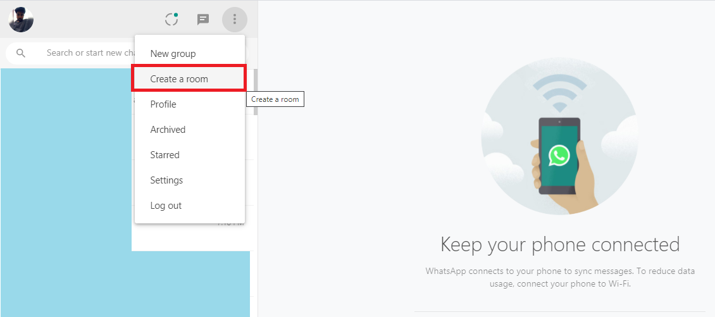Click the 'Create a room' tooltip

coord(275,99)
